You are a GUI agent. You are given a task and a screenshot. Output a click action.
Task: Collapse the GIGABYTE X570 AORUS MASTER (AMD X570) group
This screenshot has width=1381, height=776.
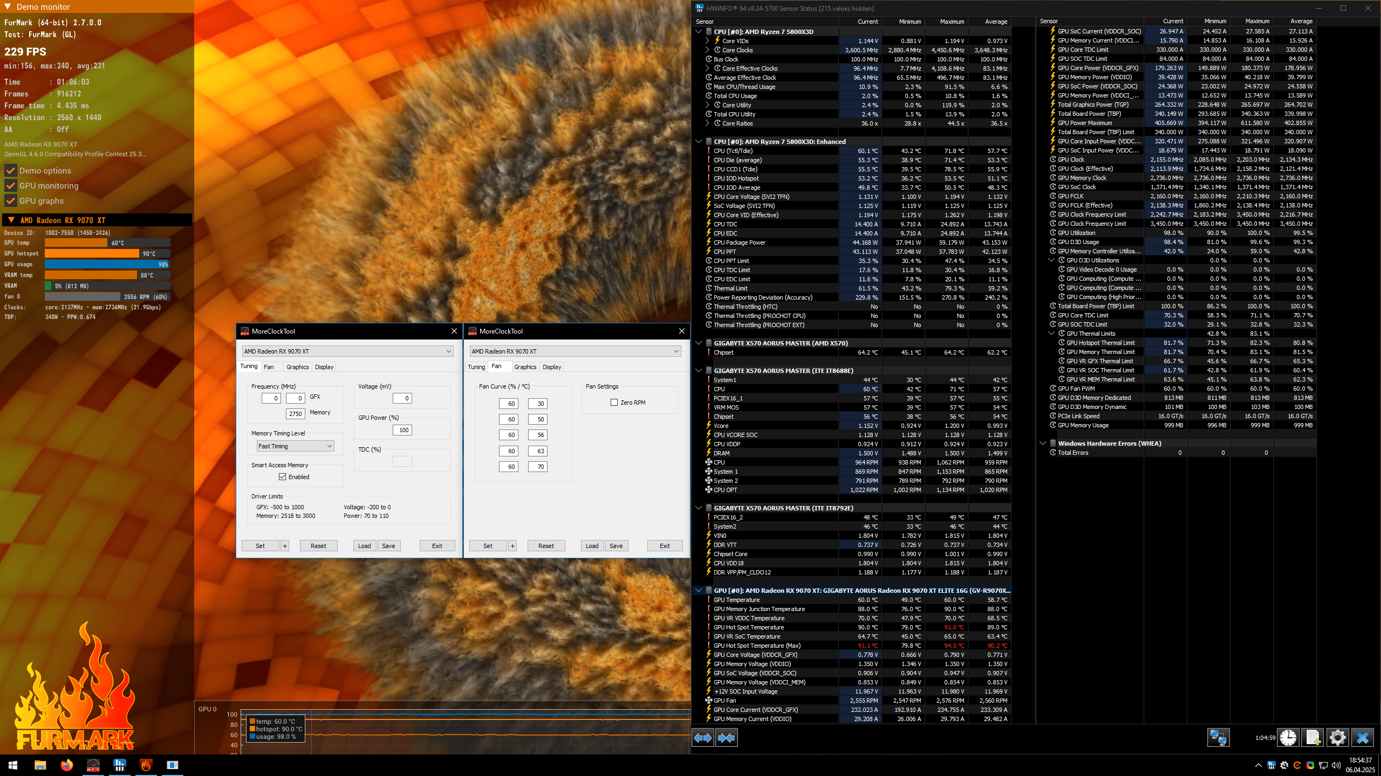tap(699, 343)
